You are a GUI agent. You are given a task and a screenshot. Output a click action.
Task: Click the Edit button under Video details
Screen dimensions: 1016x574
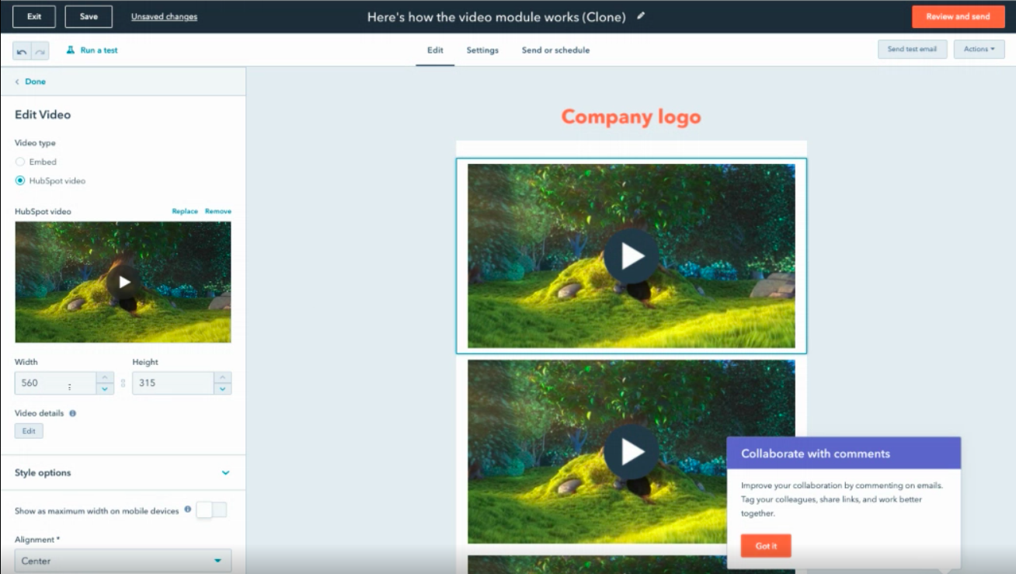[29, 431]
